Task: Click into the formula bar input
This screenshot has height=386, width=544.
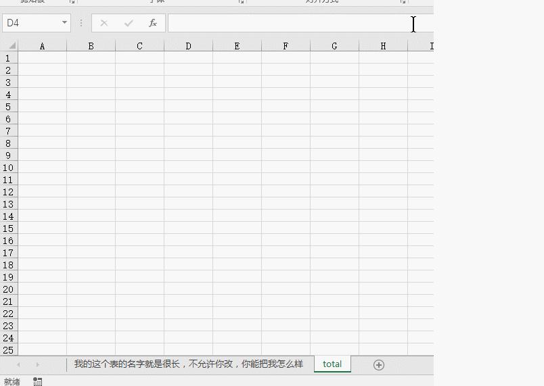Action: 300,23
